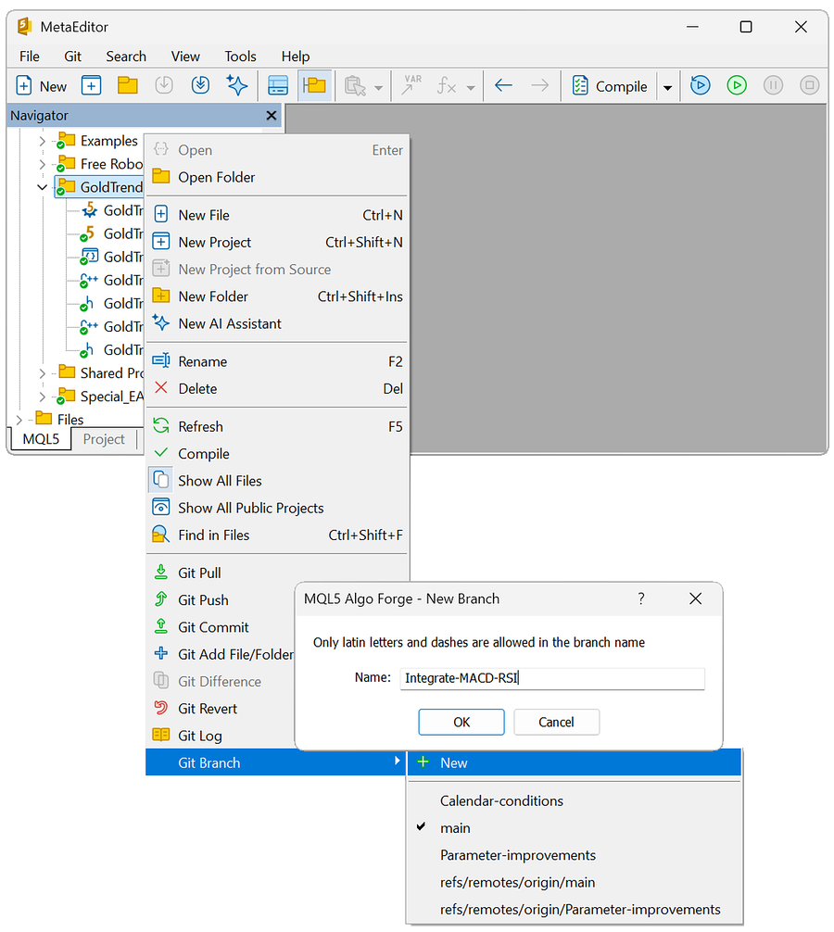Click the Compile toolbar button

point(610,86)
